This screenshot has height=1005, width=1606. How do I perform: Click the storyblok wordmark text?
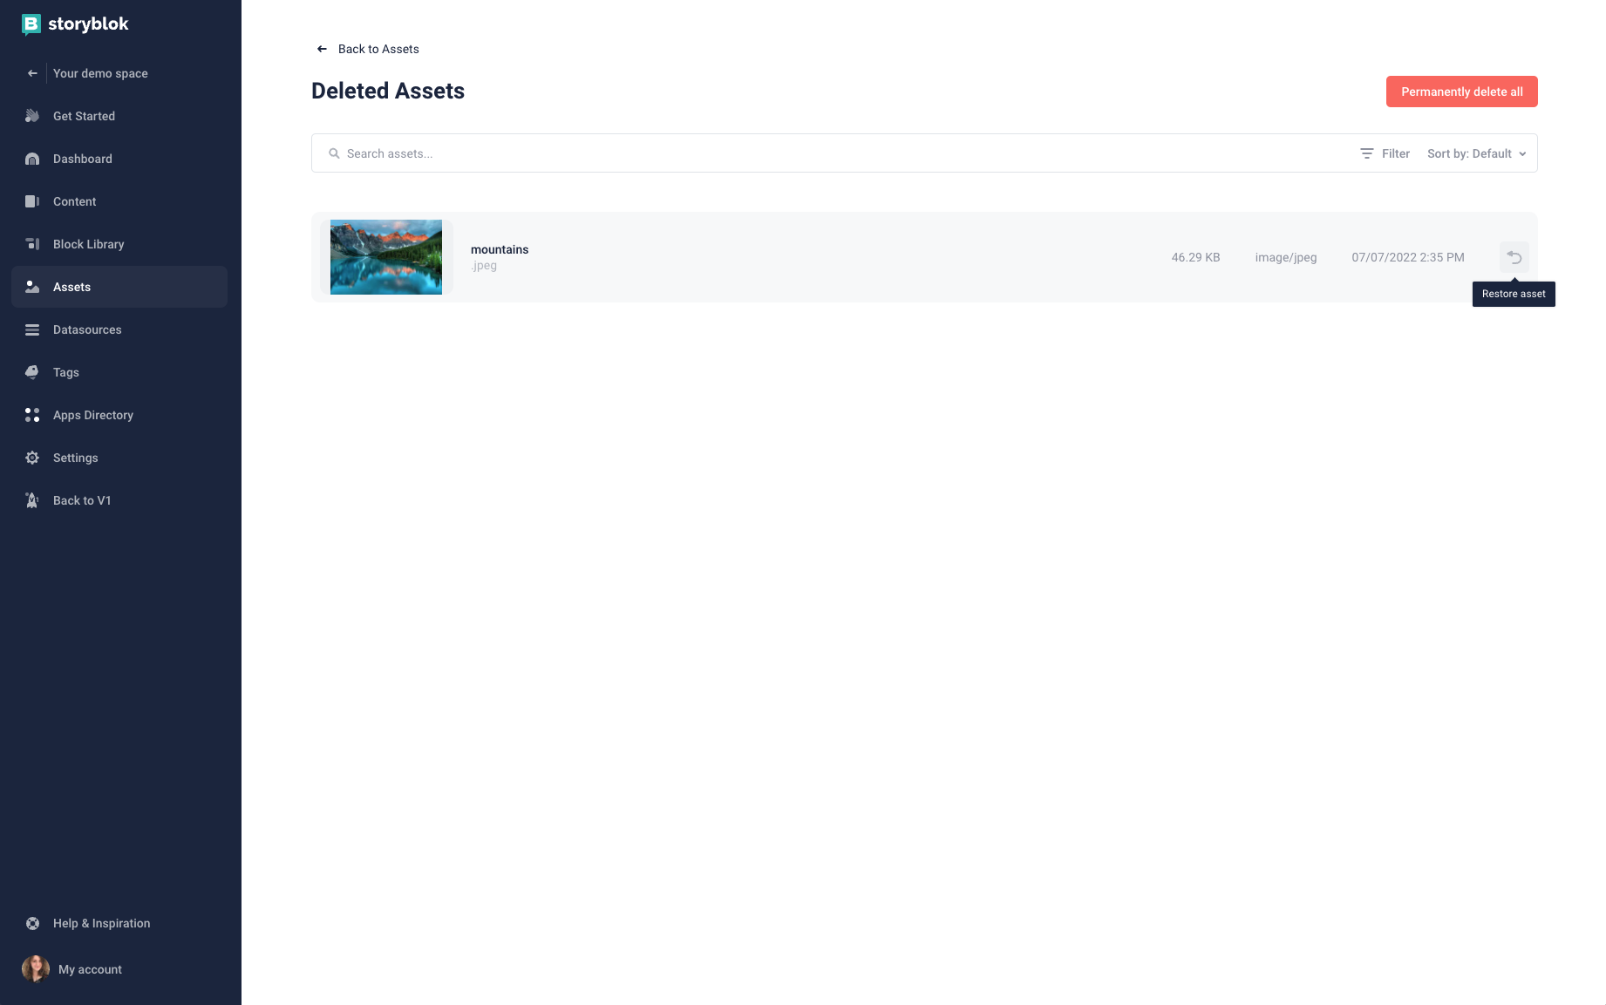pos(88,24)
